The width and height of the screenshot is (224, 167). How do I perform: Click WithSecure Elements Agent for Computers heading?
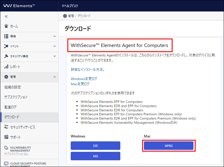point(119,45)
